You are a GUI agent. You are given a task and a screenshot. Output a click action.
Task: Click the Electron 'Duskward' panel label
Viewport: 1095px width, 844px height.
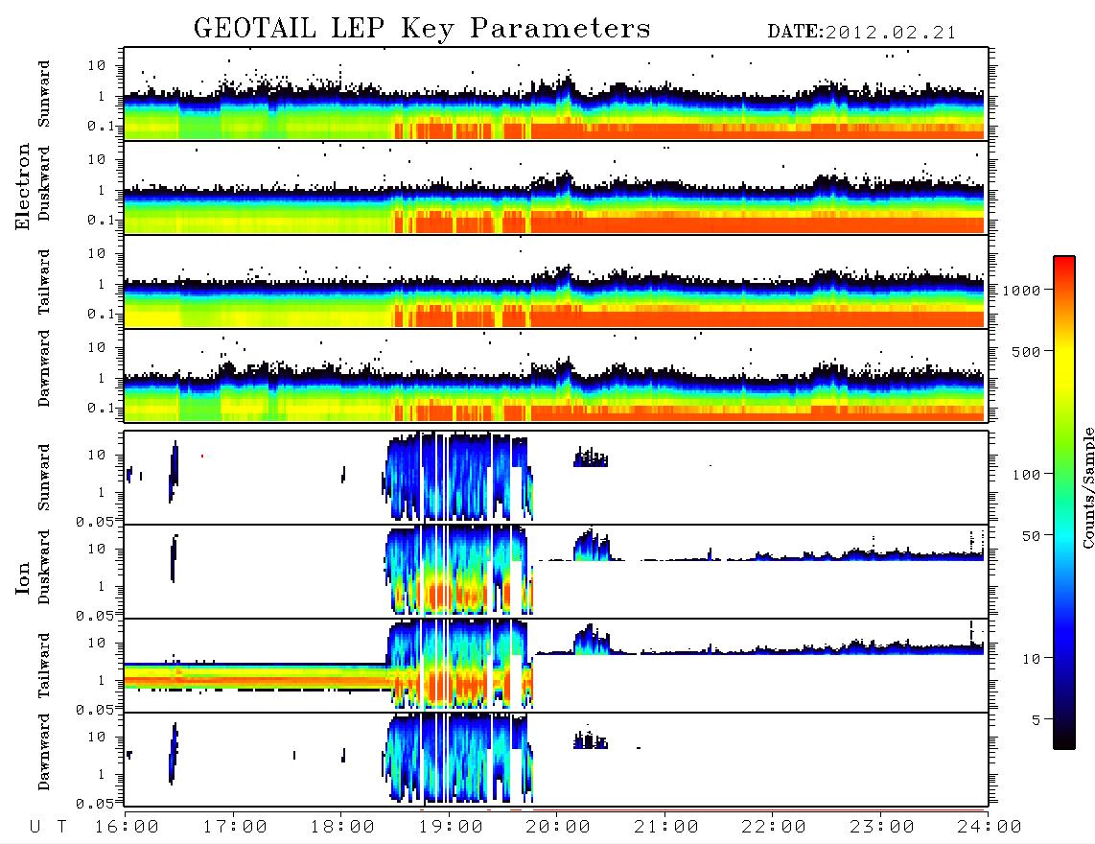click(44, 184)
